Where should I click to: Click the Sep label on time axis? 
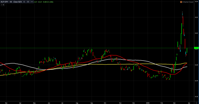coord(92,103)
